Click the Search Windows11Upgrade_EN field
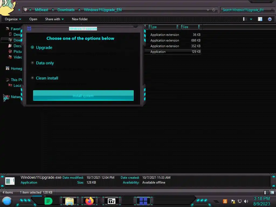Image resolution: width=276 pixels, height=207 pixels. coord(247,10)
